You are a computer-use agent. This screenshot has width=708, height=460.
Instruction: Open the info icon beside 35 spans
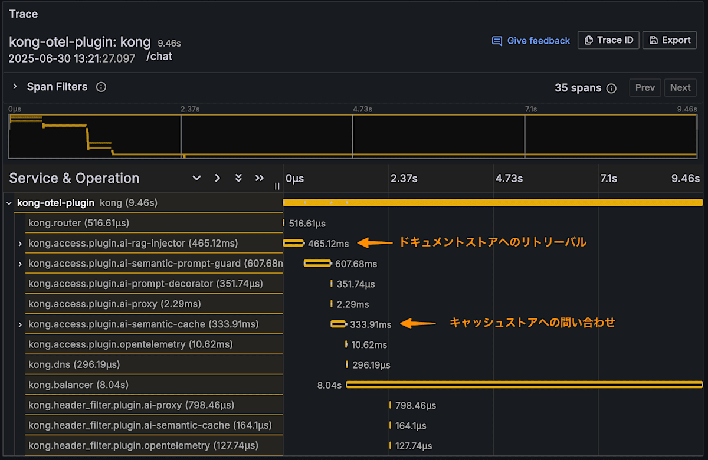click(x=611, y=88)
